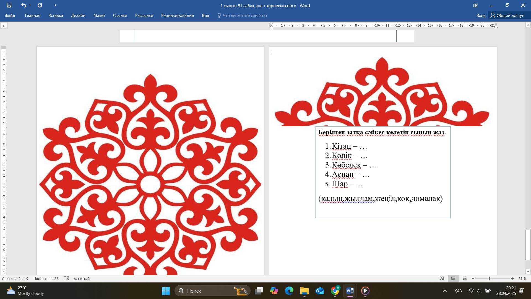Click the zoom in plus icon
This screenshot has width=531, height=299.
513,279
